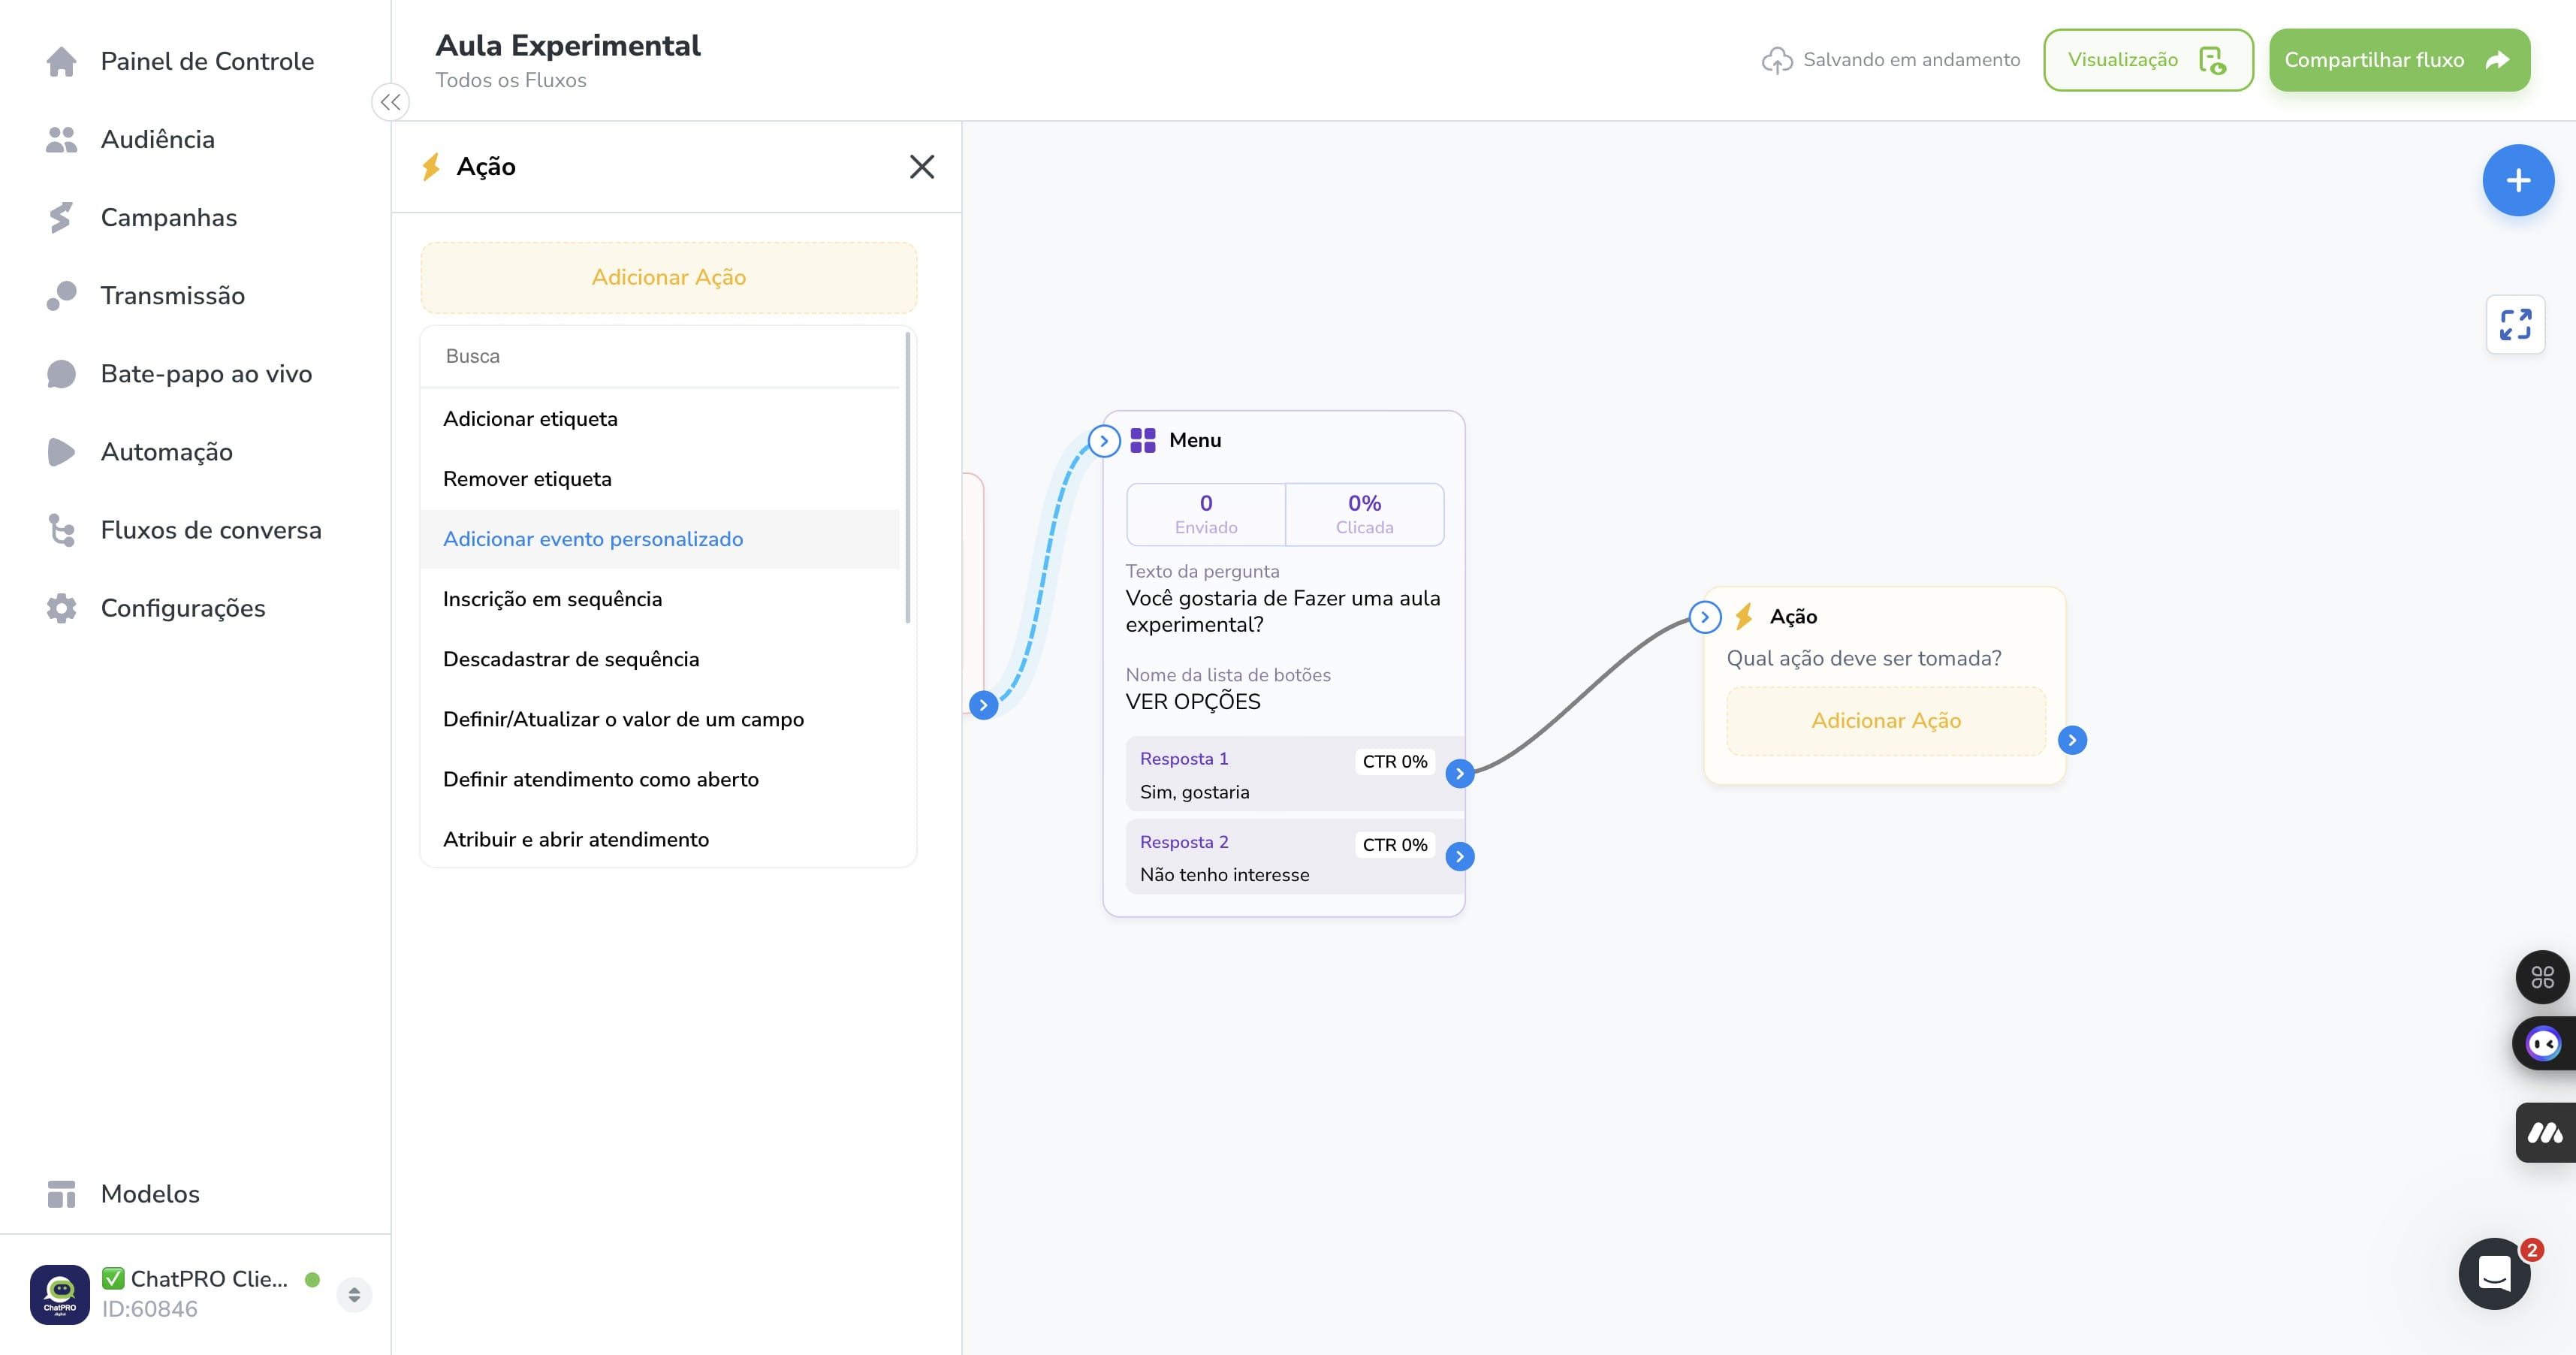This screenshot has width=2576, height=1355.
Task: Click CTR 0% badge on Resposta 1
Action: [1395, 761]
